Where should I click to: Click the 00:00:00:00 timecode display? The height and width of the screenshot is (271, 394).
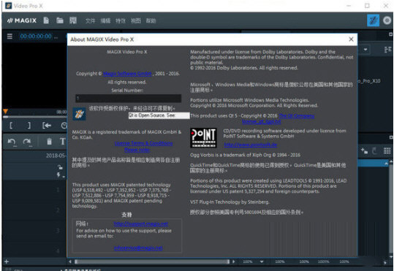(36, 37)
